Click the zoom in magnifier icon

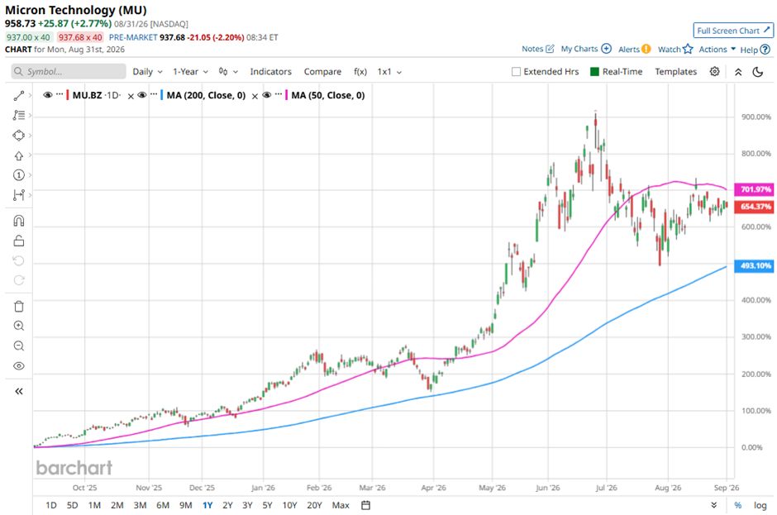(19, 326)
